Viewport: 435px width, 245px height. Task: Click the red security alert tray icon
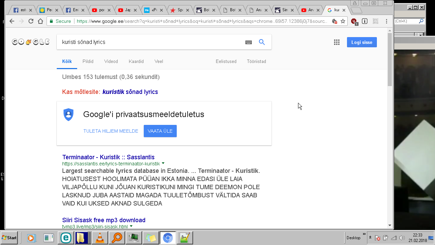click(378, 238)
